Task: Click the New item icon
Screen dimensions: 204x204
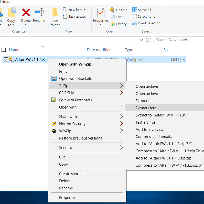Action: [65, 10]
